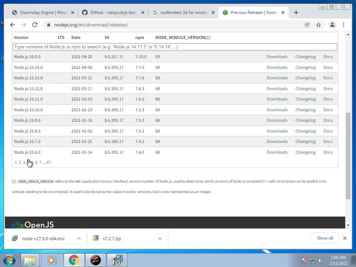
Task: Open Docs for Node.js 15.12.0
Action: 328,89
